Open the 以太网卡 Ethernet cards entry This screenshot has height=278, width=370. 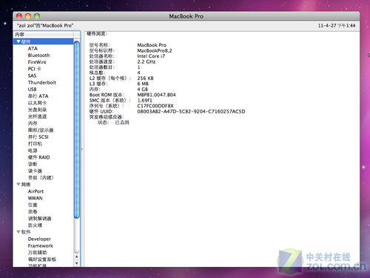click(37, 103)
